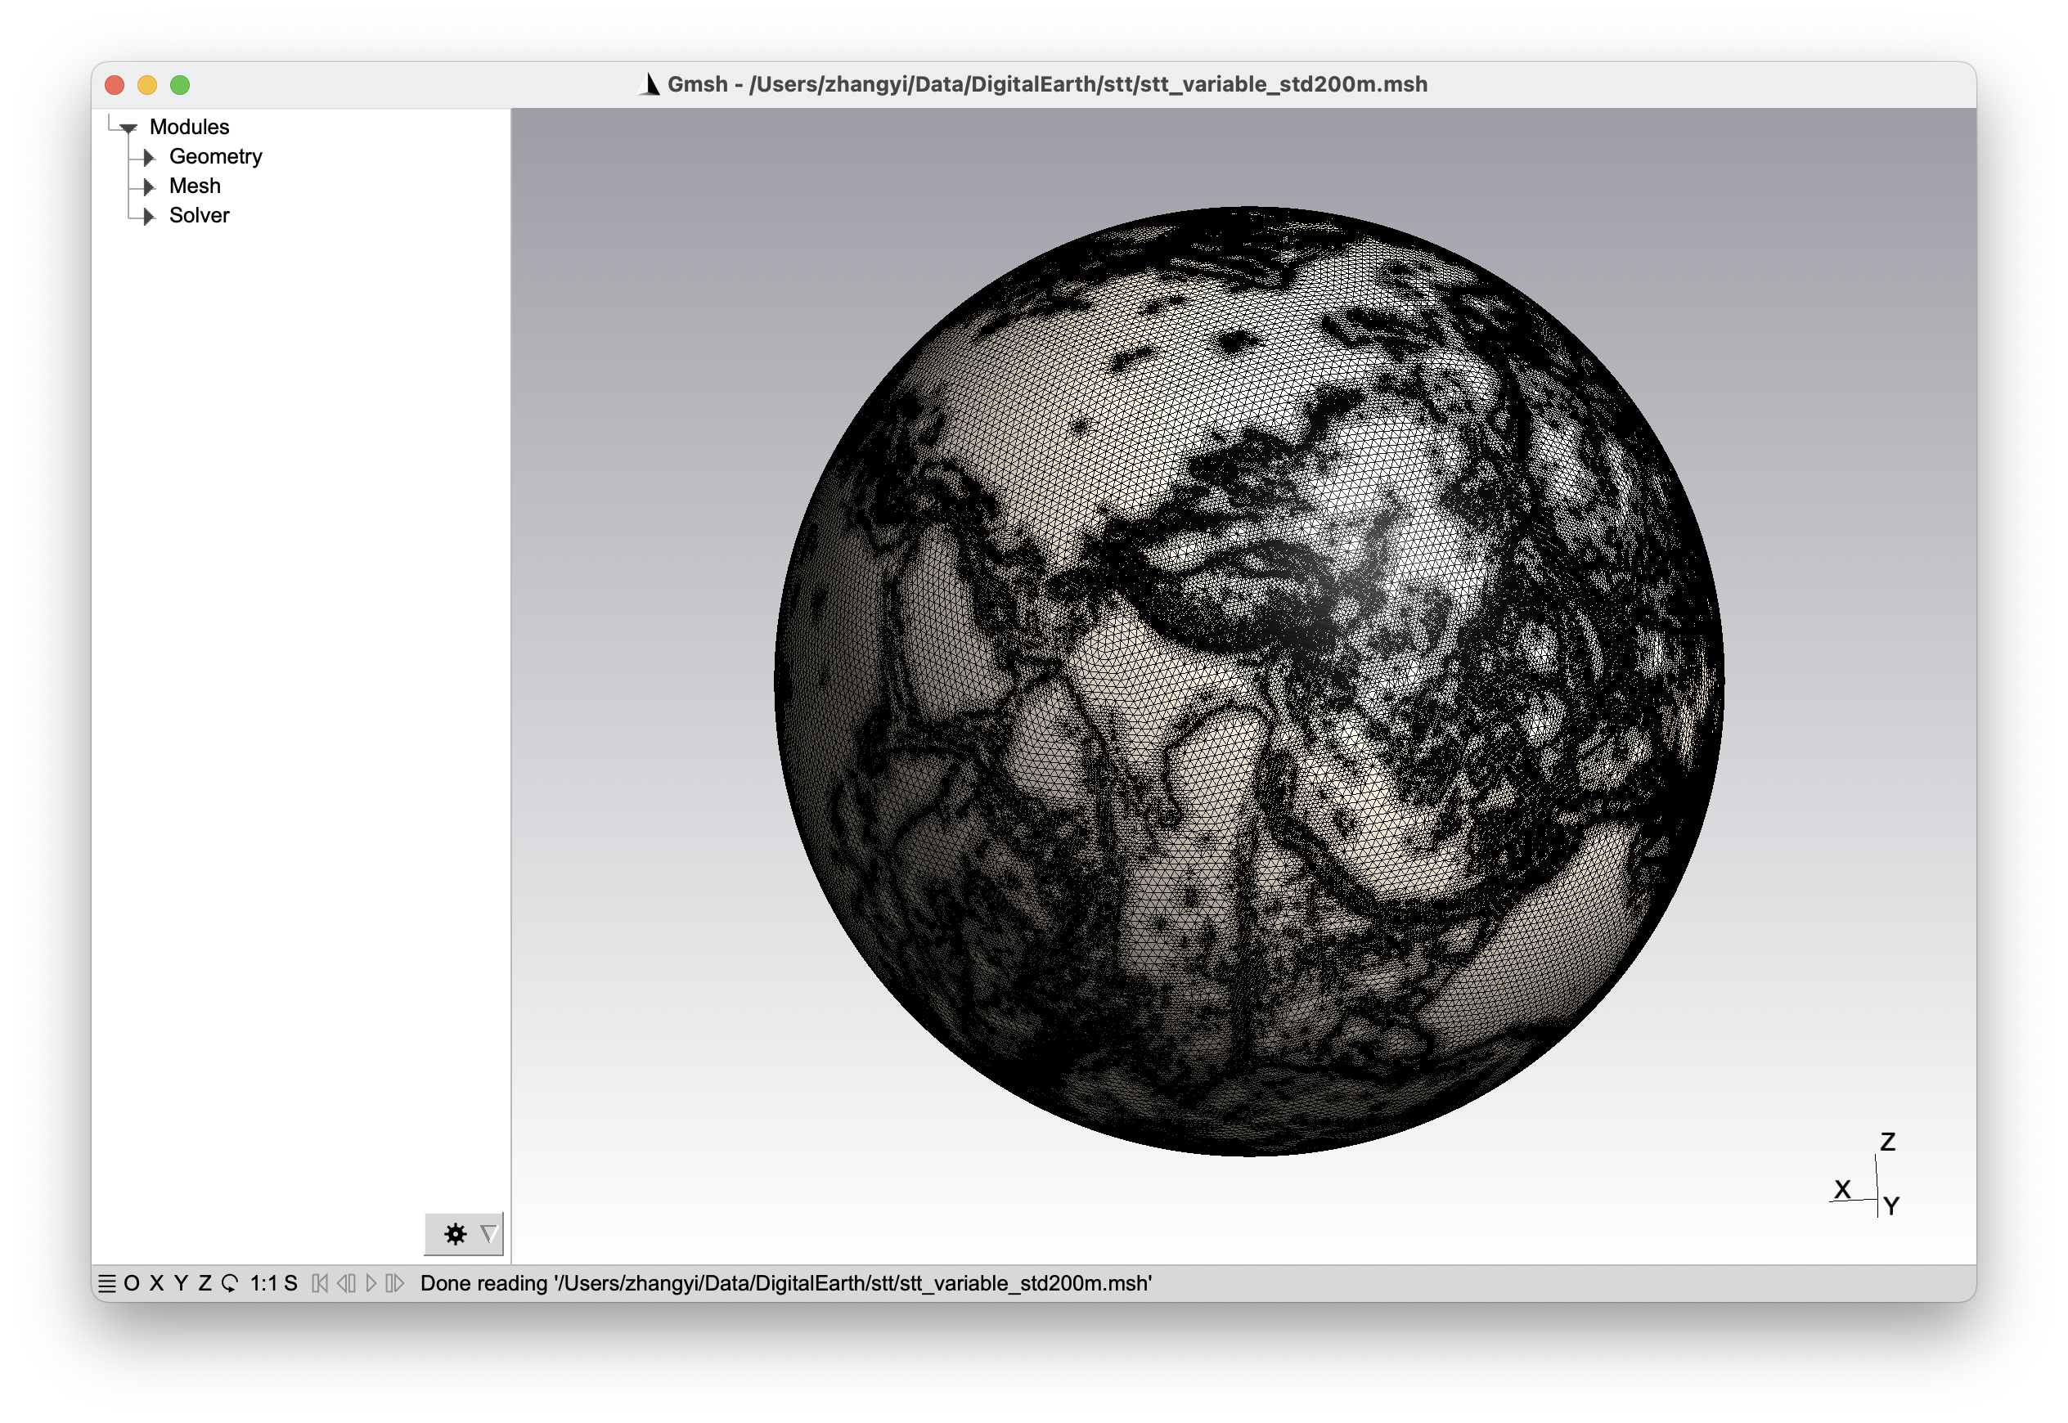Click the gear run-options button
This screenshot has width=2068, height=1423.
[x=456, y=1234]
